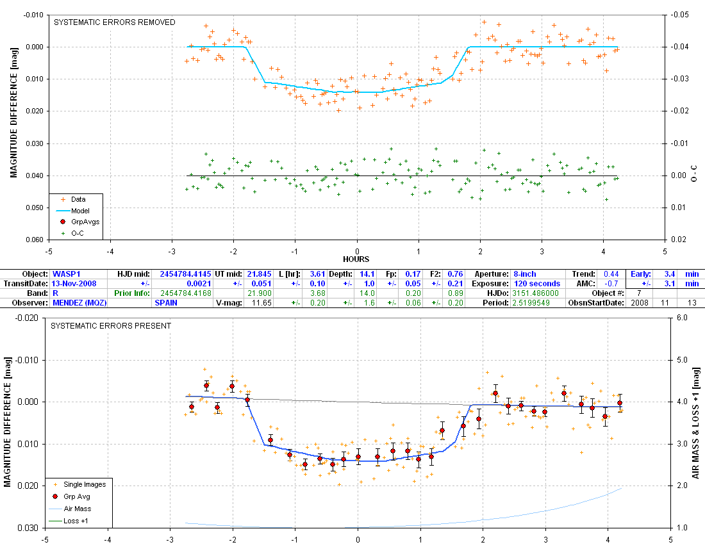The height and width of the screenshot is (547, 705).
Task: Click the prior UT value 21.900
Action: (260, 293)
